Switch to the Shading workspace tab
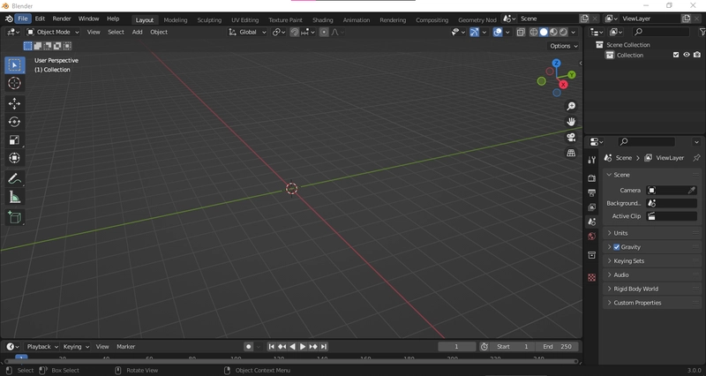The height and width of the screenshot is (376, 706). click(323, 19)
